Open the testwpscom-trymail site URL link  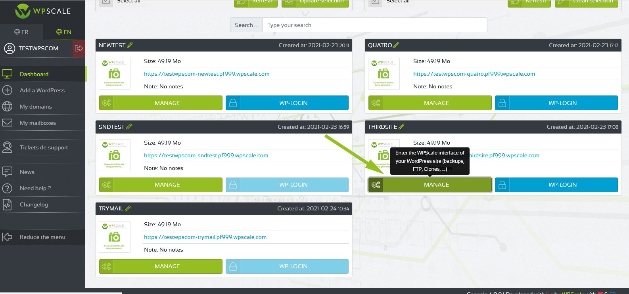[x=205, y=237]
